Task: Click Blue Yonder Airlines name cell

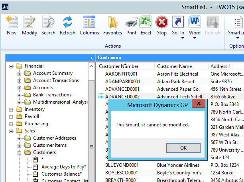Action: point(178,165)
